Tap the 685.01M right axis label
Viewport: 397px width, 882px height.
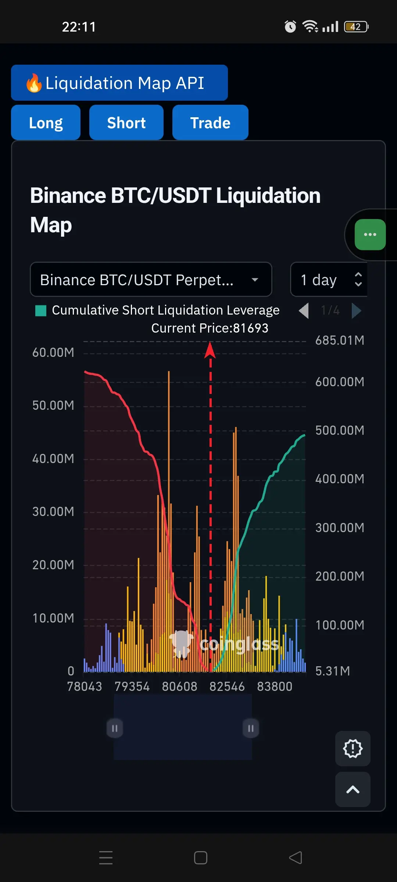340,340
